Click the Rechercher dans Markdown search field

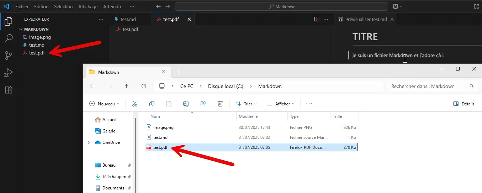click(x=428, y=86)
